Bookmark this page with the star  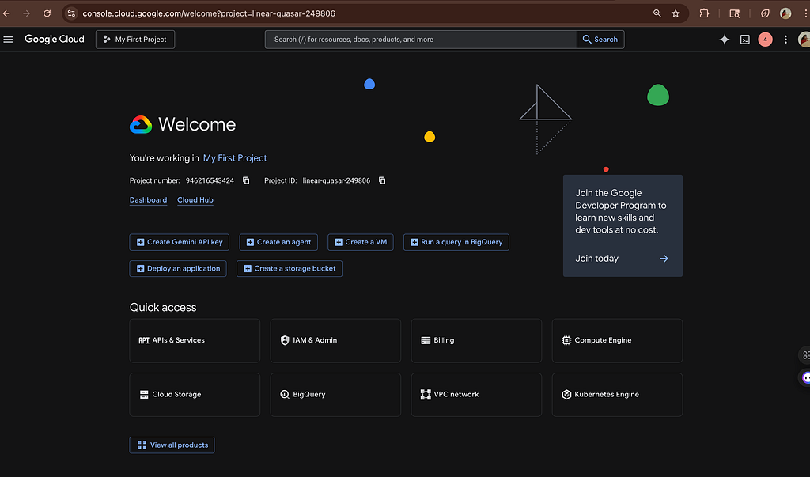tap(676, 13)
